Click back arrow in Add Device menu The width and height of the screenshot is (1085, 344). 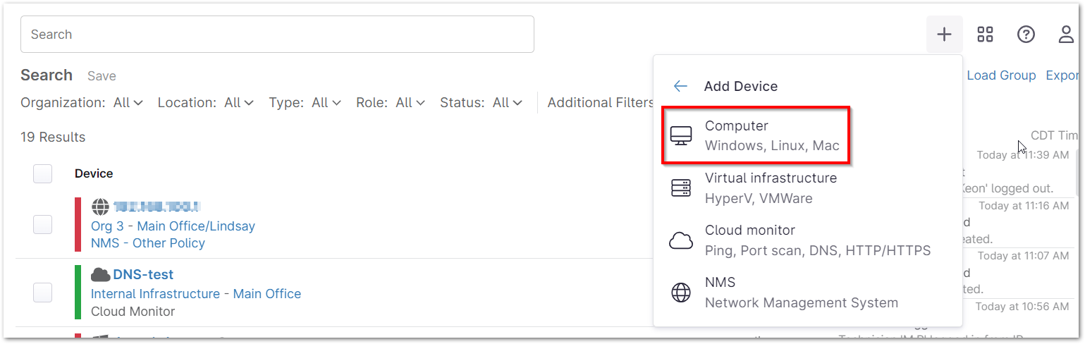point(680,86)
